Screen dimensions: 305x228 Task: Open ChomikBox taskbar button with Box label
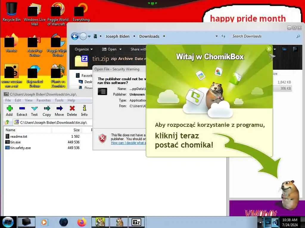100,222
